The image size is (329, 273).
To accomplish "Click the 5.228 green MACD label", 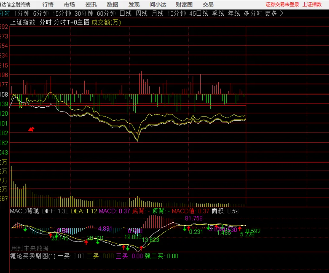I will (x=247, y=234).
